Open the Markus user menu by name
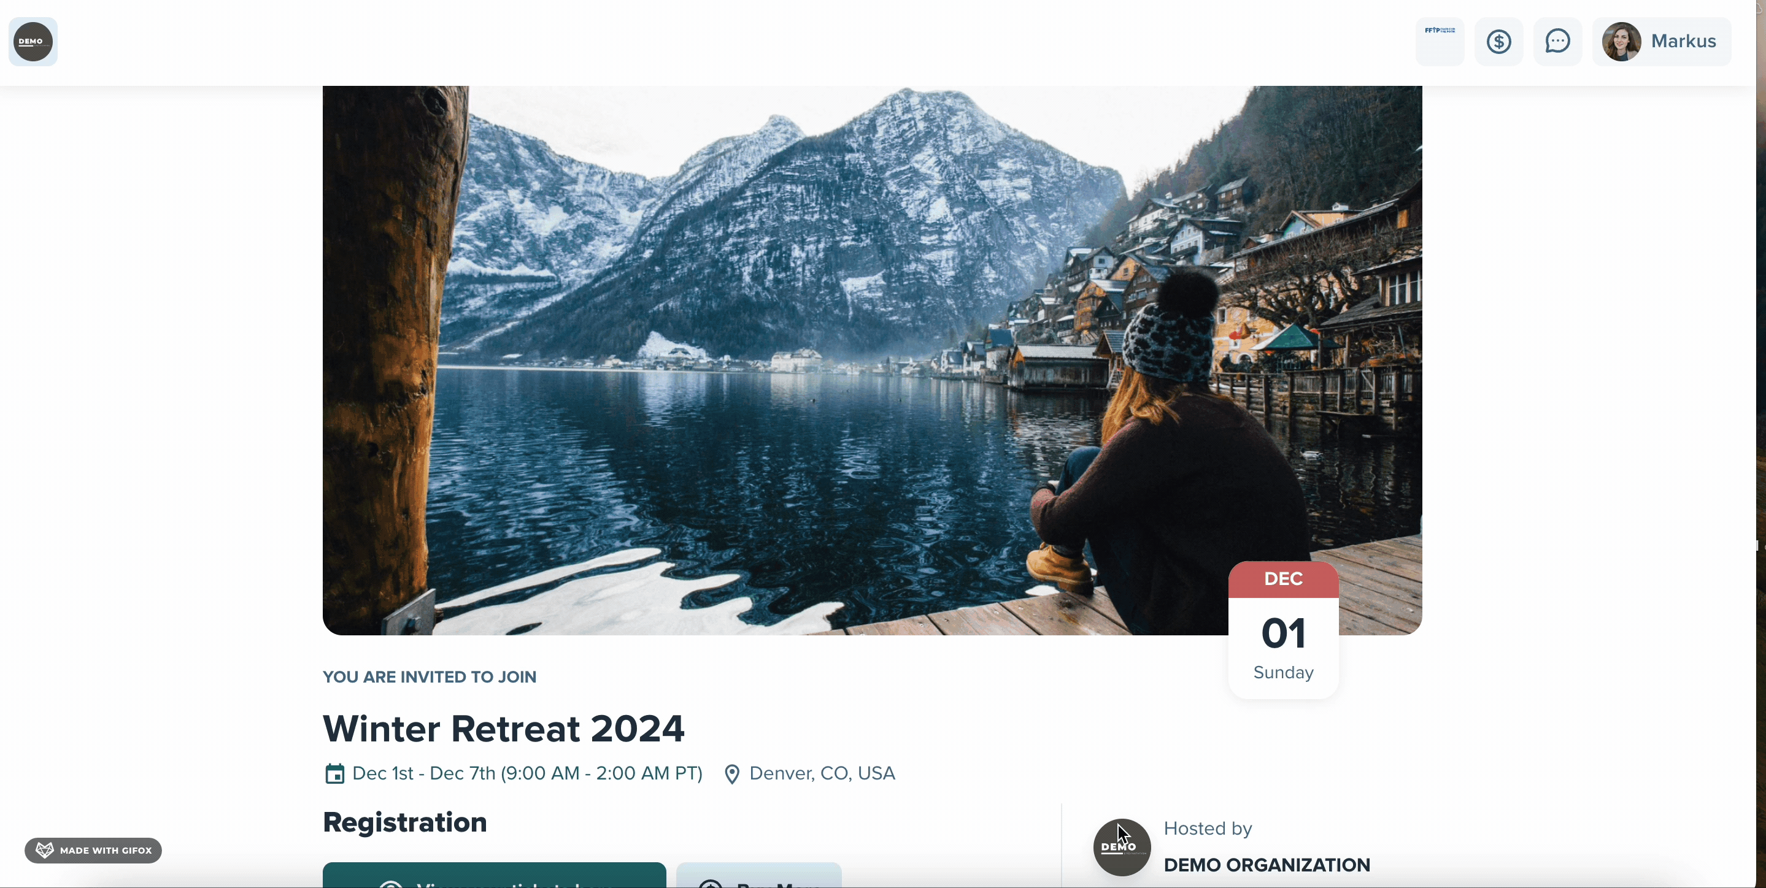 pos(1683,41)
